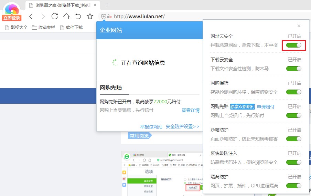Click the undo closed tab icon
This screenshot has width=311, height=196.
click(x=78, y=16)
